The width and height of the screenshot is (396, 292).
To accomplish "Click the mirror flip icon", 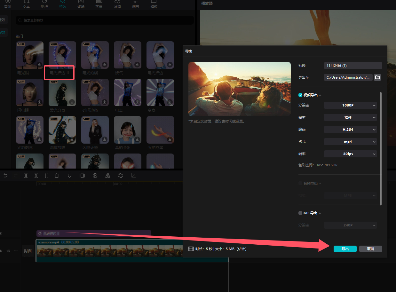I will point(108,176).
